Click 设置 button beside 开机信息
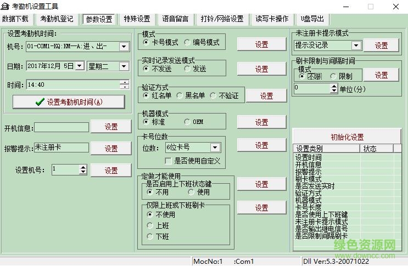 111,127
